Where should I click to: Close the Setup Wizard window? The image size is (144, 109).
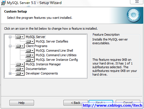pos(137,2)
